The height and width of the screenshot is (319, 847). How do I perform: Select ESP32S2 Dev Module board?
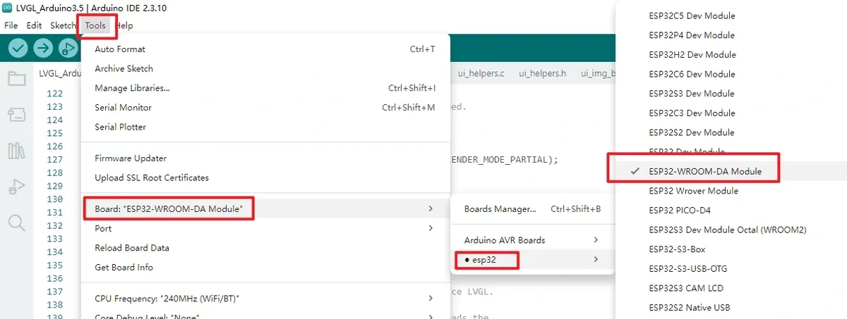tap(731, 132)
